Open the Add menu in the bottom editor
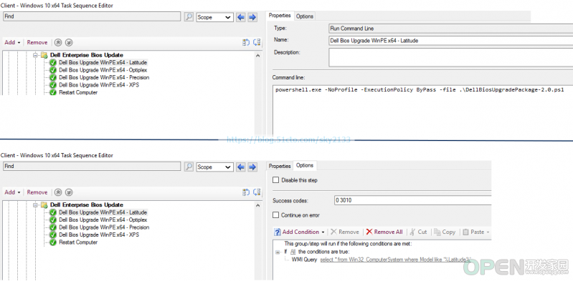The height and width of the screenshot is (281, 573). [x=13, y=192]
